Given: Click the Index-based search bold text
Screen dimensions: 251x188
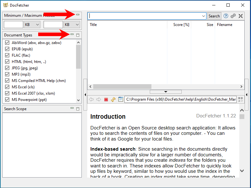Looking at the screenshot, I should click(x=113, y=149).
